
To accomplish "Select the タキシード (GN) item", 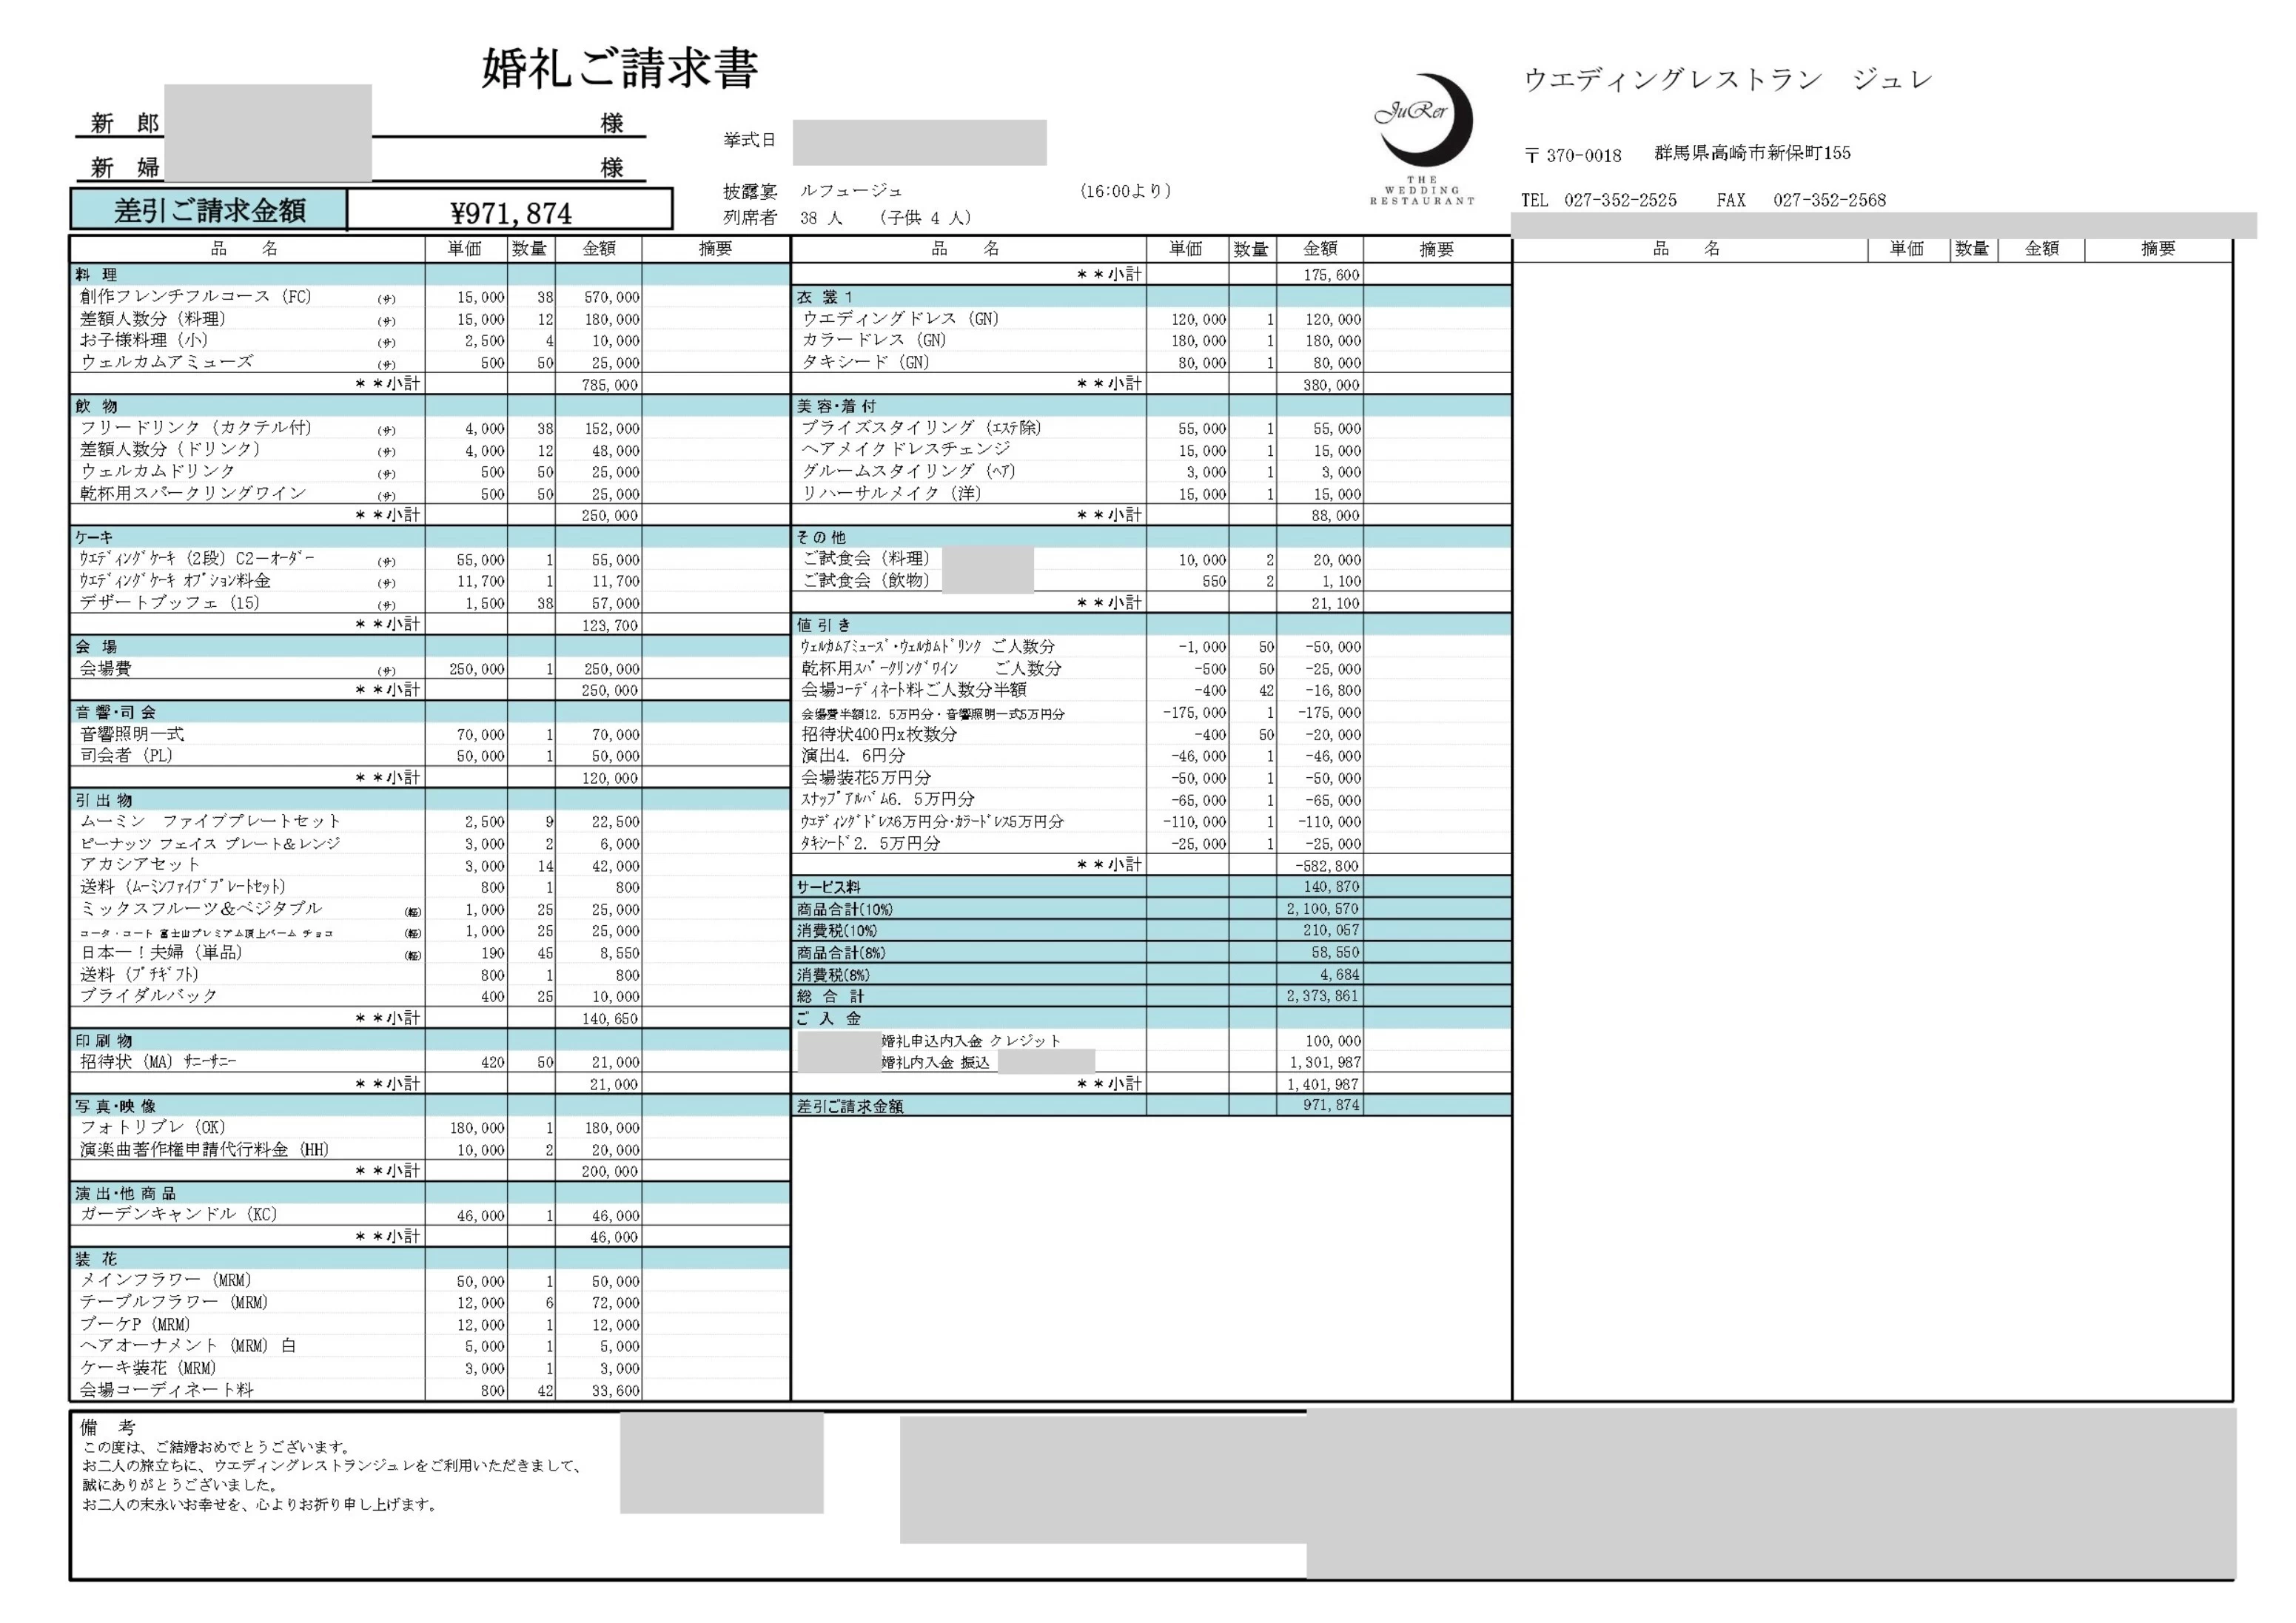I will coord(865,362).
